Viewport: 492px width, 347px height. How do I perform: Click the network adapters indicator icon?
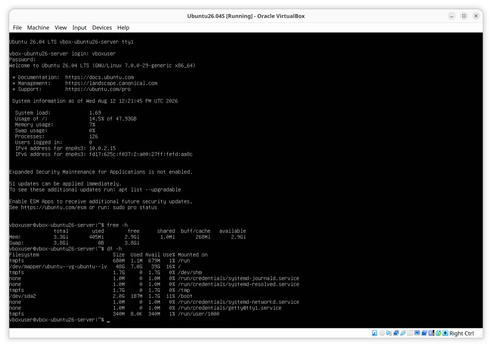(396, 333)
